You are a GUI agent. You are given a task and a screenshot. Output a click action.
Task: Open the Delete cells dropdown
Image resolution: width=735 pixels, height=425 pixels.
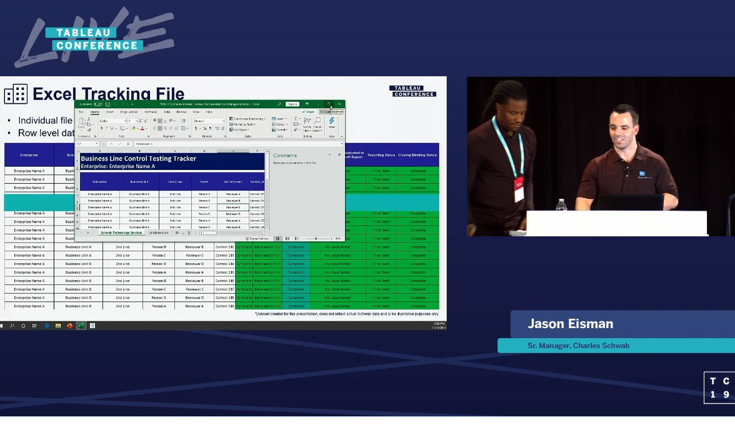(280, 124)
